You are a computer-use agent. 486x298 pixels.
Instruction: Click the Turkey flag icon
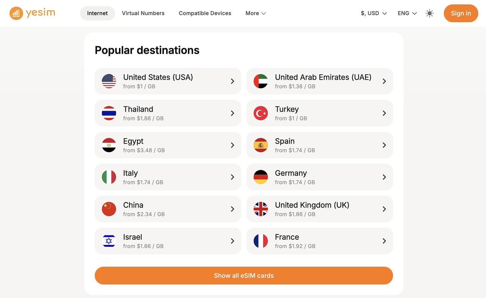click(260, 113)
